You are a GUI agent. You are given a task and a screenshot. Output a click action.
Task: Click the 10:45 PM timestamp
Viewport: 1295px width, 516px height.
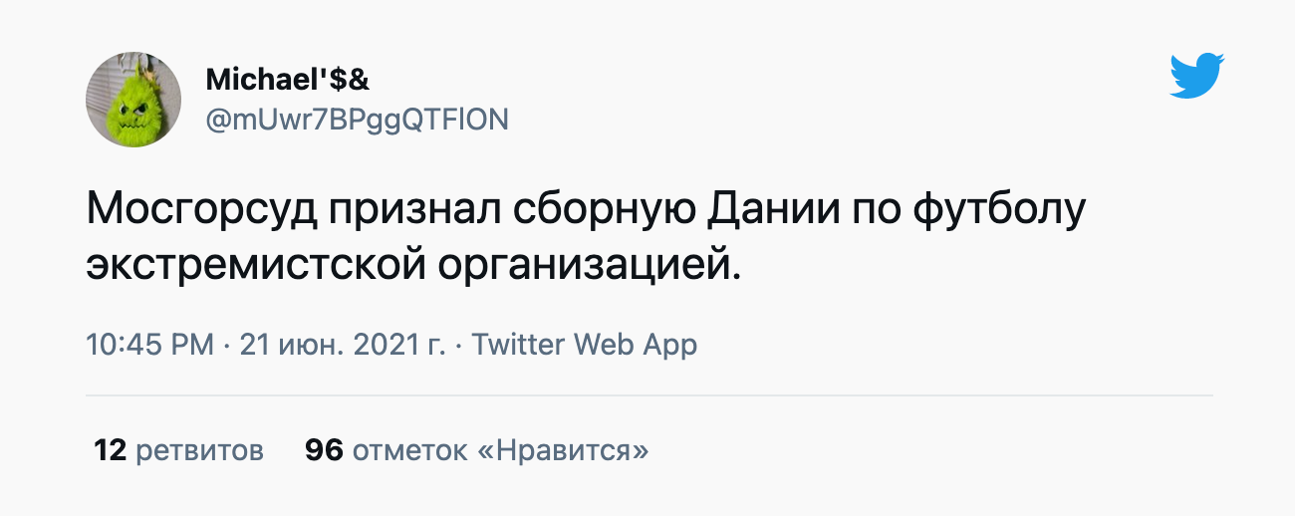149,345
